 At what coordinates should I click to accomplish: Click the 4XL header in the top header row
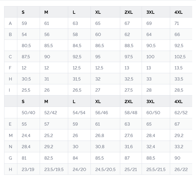178,12
